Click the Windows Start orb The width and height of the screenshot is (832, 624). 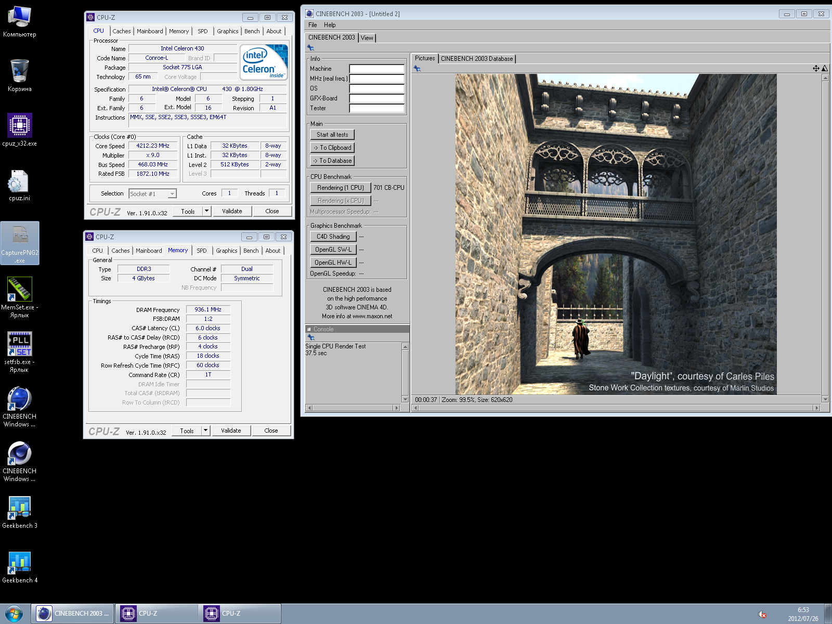pos(14,614)
